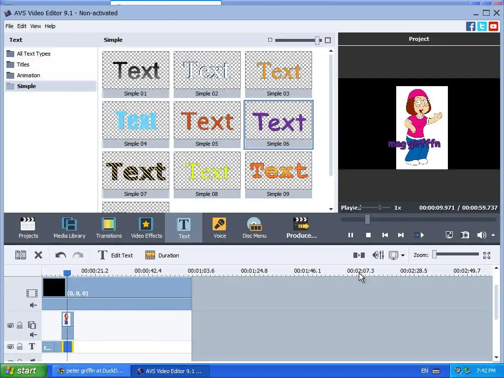Jump to previous frame
This screenshot has width=504, height=378.
tap(385, 235)
